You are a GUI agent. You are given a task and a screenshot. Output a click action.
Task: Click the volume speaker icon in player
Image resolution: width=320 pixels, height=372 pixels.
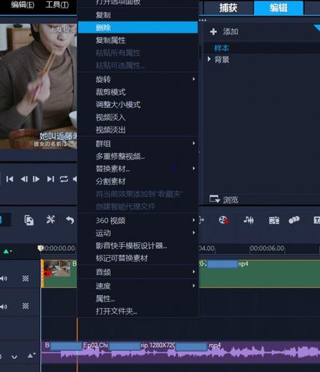coord(75,179)
